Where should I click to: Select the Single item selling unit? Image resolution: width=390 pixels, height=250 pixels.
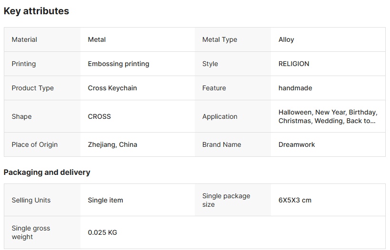[x=105, y=200]
